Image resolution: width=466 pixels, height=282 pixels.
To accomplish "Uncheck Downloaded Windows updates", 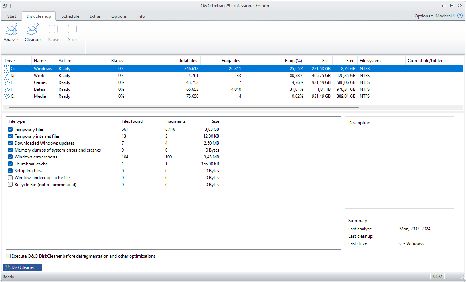I will point(11,143).
